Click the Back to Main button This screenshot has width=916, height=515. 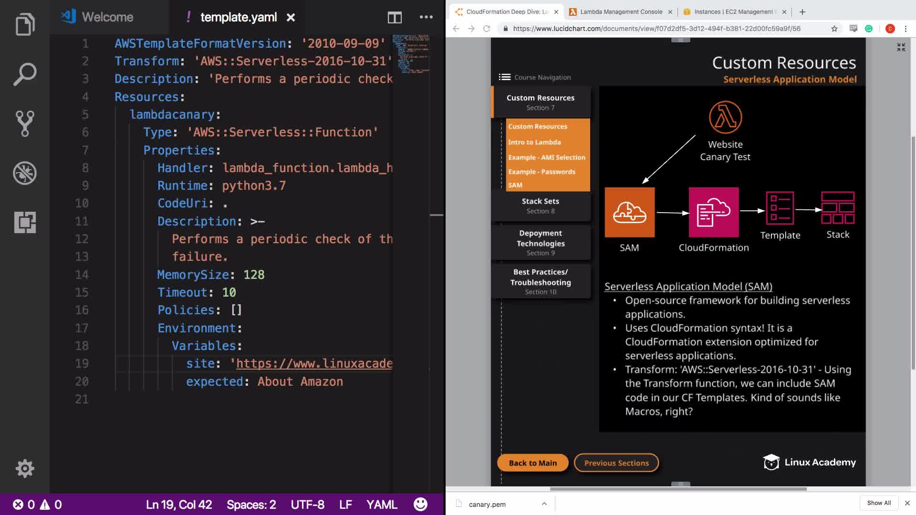coord(532,463)
